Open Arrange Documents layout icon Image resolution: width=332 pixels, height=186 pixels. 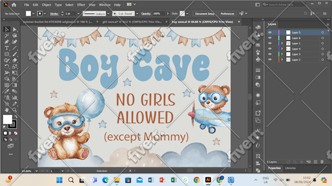click(x=129, y=4)
